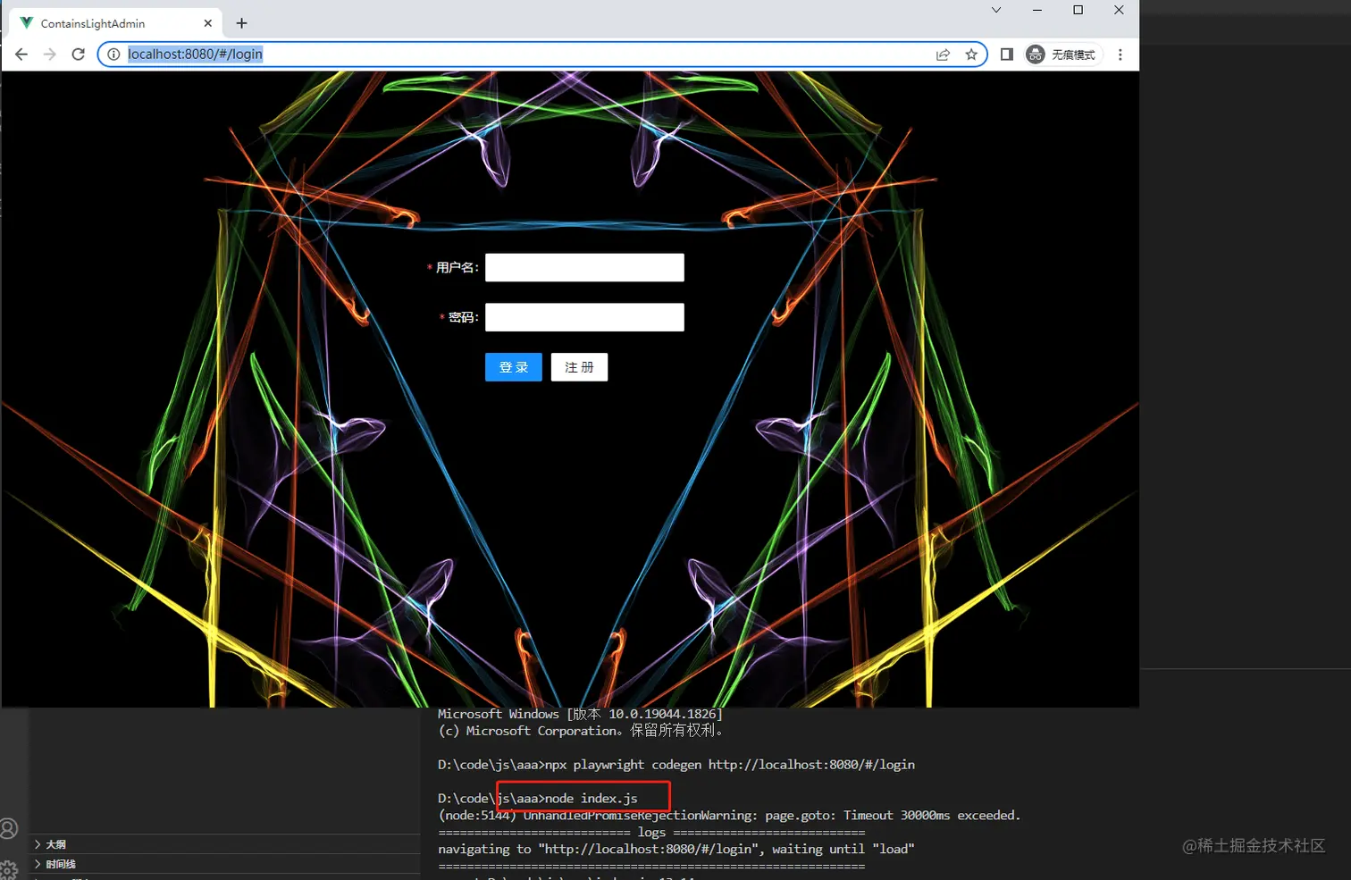The image size is (1351, 880).
Task: Click the blue 登录 login button
Action: click(x=514, y=367)
